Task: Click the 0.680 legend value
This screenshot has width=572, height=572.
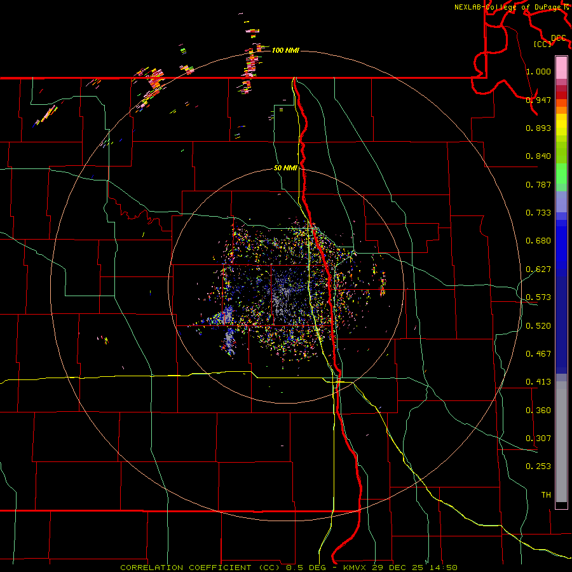Action: (538, 241)
